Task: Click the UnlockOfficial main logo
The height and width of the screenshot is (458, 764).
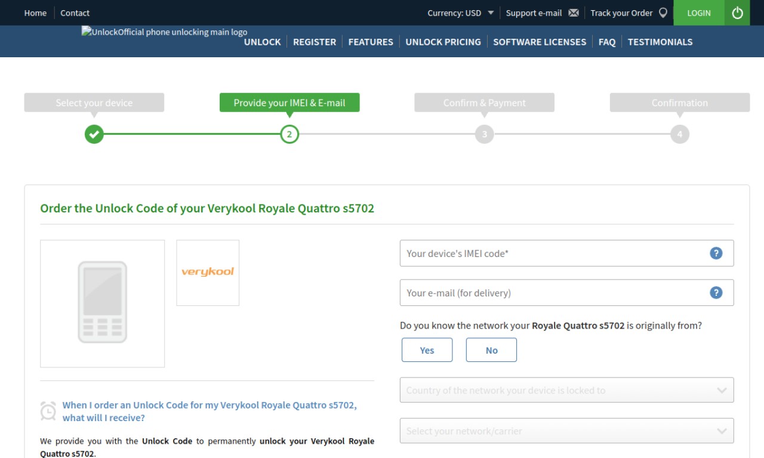Action: tap(164, 32)
